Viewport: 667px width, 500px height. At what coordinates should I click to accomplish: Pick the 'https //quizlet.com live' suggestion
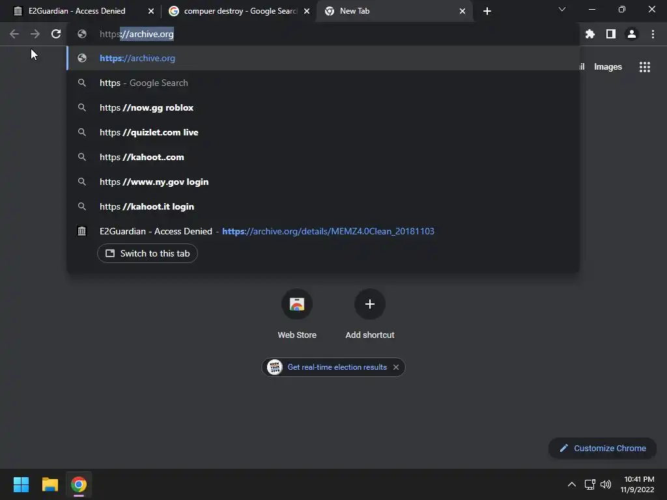[x=323, y=132]
